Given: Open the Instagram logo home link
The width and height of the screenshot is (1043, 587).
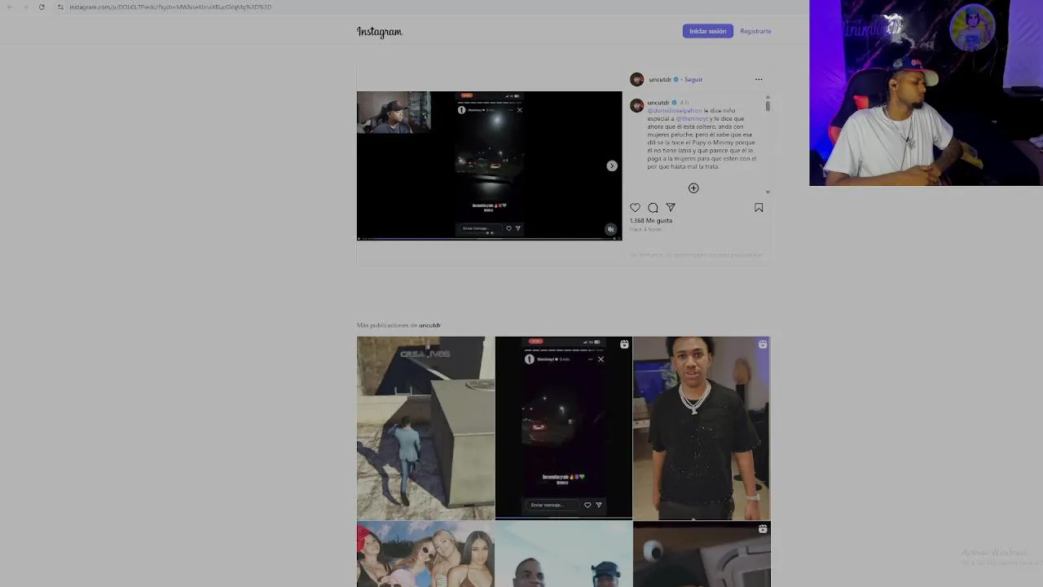Looking at the screenshot, I should click(380, 32).
